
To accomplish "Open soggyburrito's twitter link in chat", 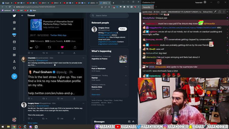I will tap(190, 28).
